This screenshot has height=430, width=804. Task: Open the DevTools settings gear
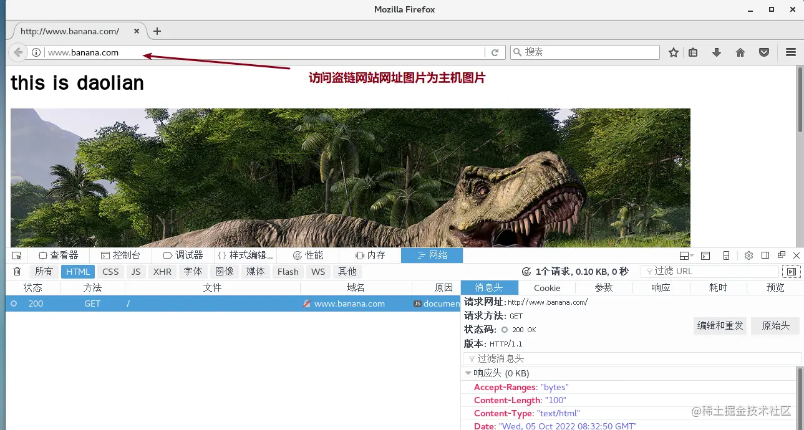[748, 255]
